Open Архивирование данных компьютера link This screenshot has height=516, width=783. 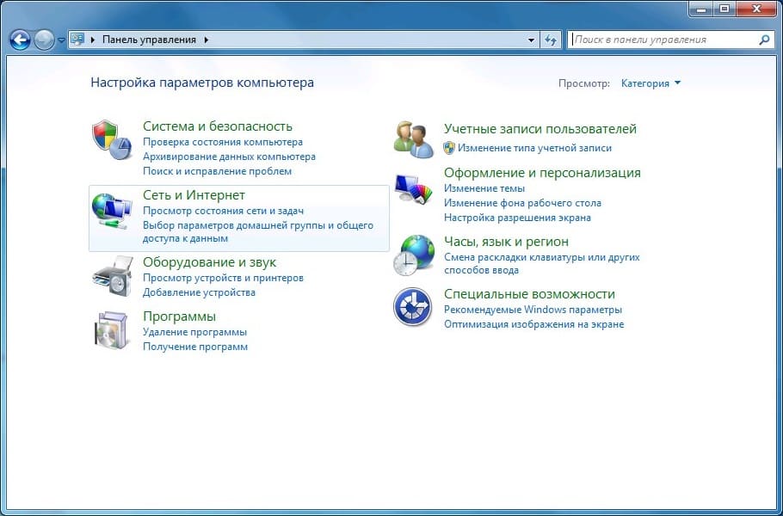coord(229,157)
